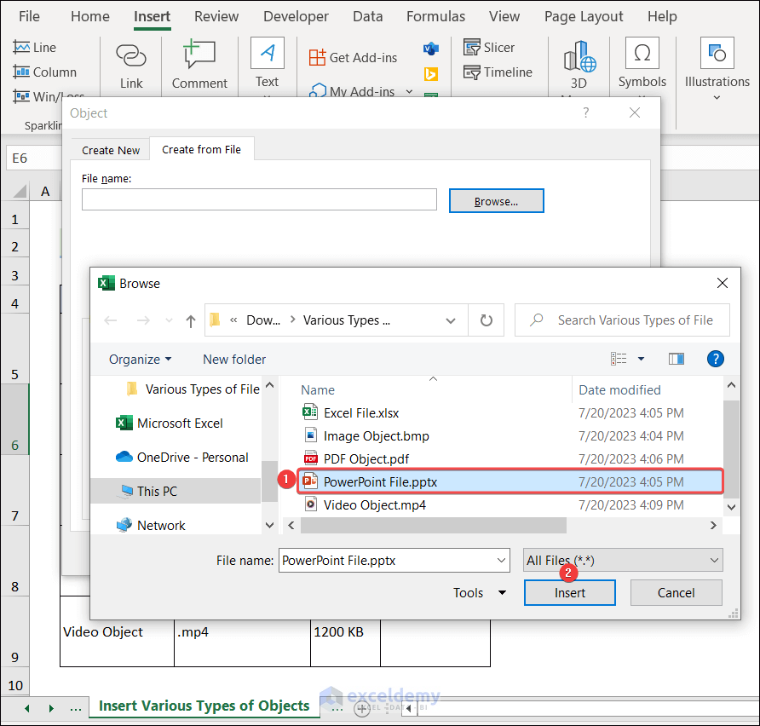The image size is (760, 726).
Task: Select Microsoft Excel in sidebar
Action: point(170,423)
